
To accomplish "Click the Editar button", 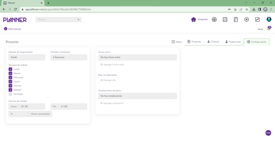I will 177,42.
